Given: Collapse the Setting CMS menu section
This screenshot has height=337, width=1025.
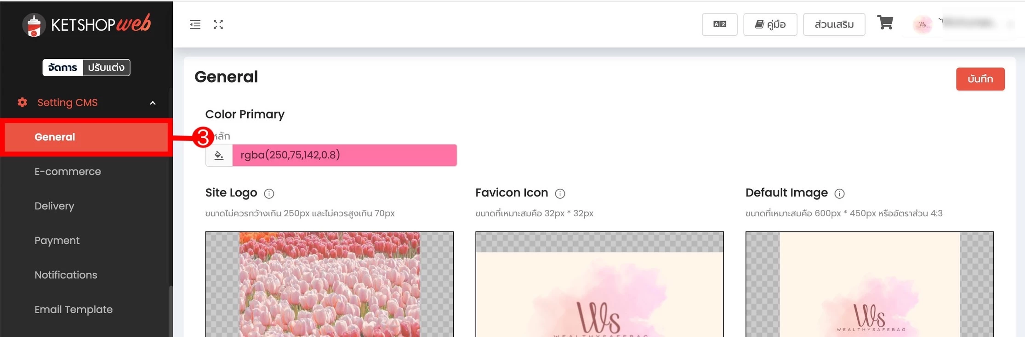Looking at the screenshot, I should (x=153, y=103).
